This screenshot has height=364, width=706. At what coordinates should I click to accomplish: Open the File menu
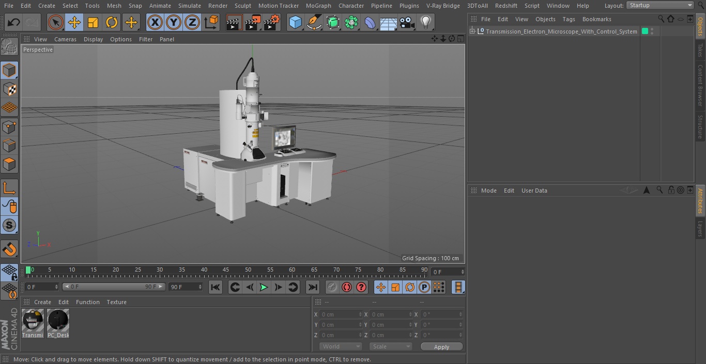pyautogui.click(x=9, y=6)
